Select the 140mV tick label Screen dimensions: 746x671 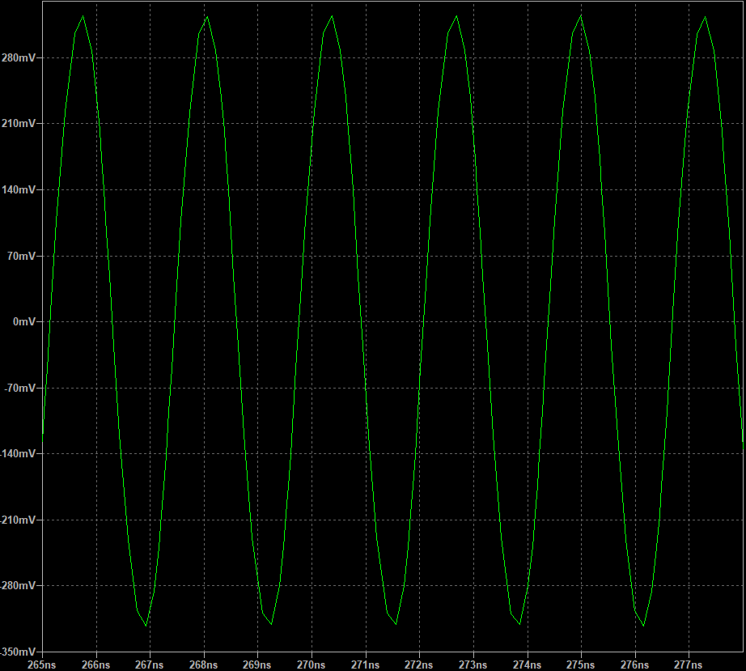[x=19, y=190]
